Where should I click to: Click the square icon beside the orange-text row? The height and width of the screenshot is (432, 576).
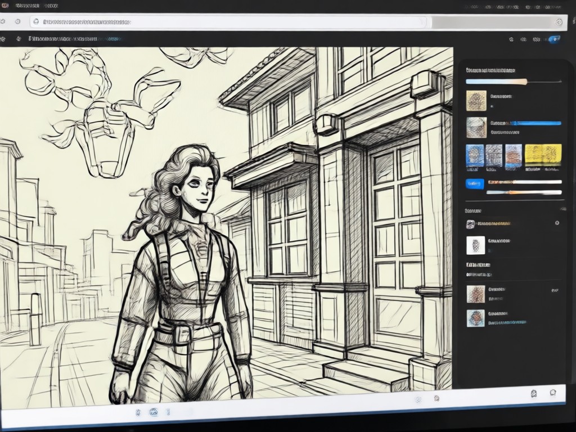(470, 224)
